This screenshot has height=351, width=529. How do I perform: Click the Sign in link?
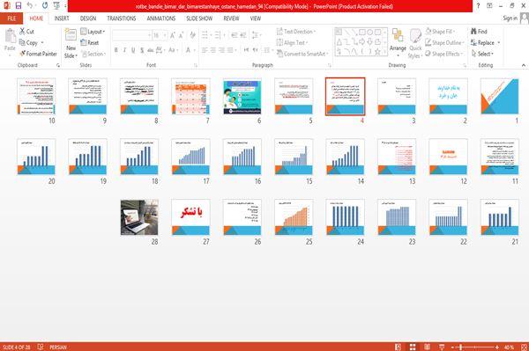point(510,18)
